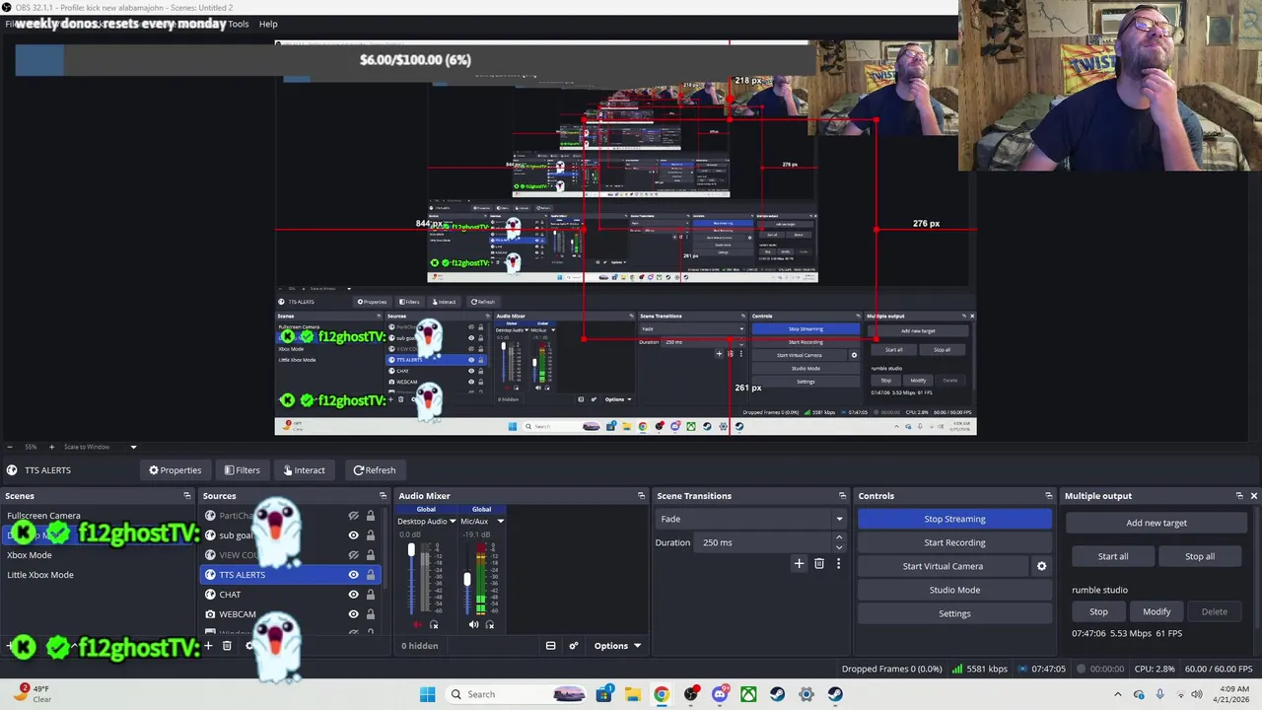Open Mic/Aux channel dropdown
This screenshot has width=1262, height=710.
tap(500, 521)
